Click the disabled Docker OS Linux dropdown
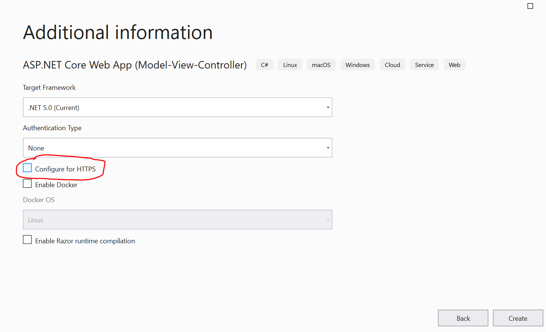The image size is (546, 332). pyautogui.click(x=178, y=220)
